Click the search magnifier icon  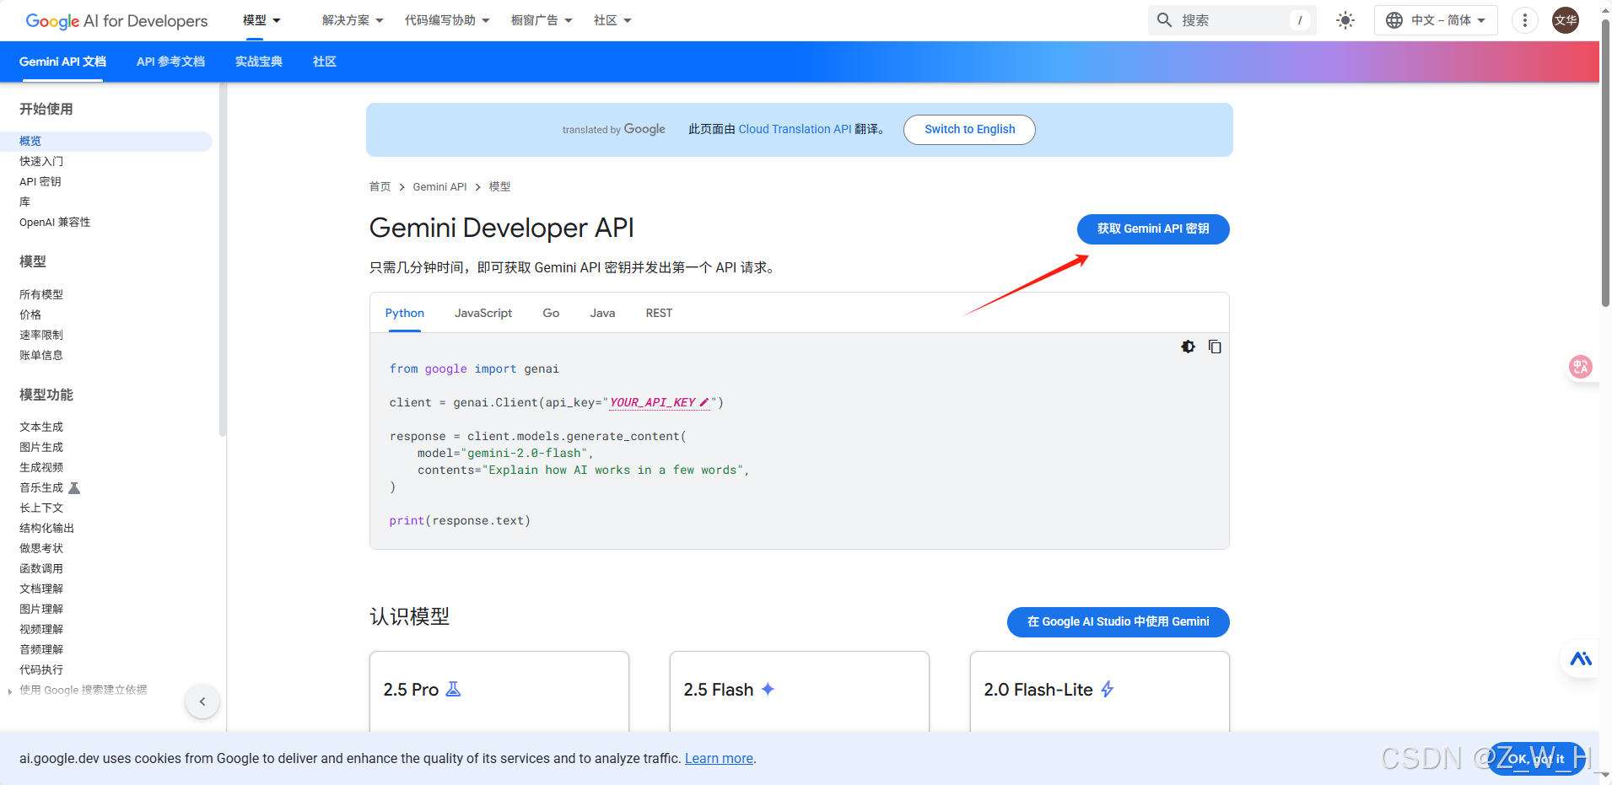coord(1164,19)
